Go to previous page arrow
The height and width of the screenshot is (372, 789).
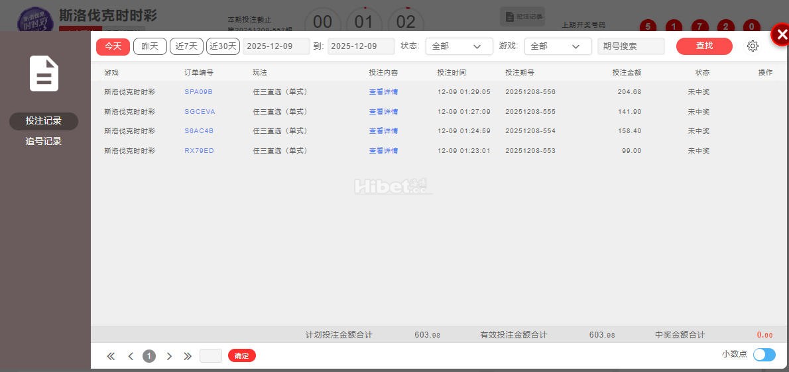[131, 356]
